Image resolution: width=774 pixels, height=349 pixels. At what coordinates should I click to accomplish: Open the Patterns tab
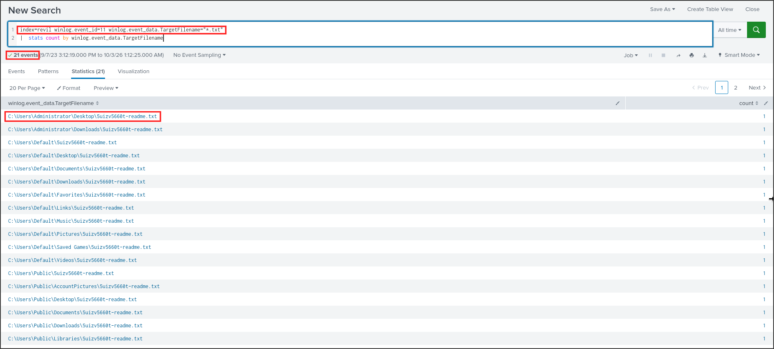tap(48, 71)
